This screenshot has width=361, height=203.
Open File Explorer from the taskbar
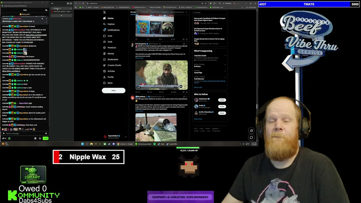(x=91, y=144)
